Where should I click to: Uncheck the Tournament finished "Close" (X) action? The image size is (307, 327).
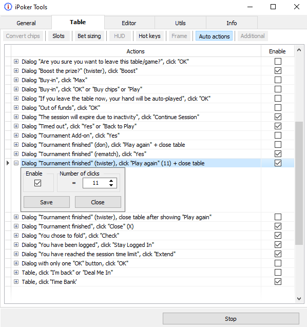click(278, 226)
